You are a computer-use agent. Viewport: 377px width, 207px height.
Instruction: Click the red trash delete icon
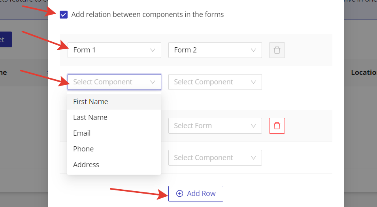(x=277, y=126)
